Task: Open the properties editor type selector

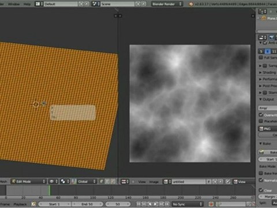Action: tap(263, 38)
